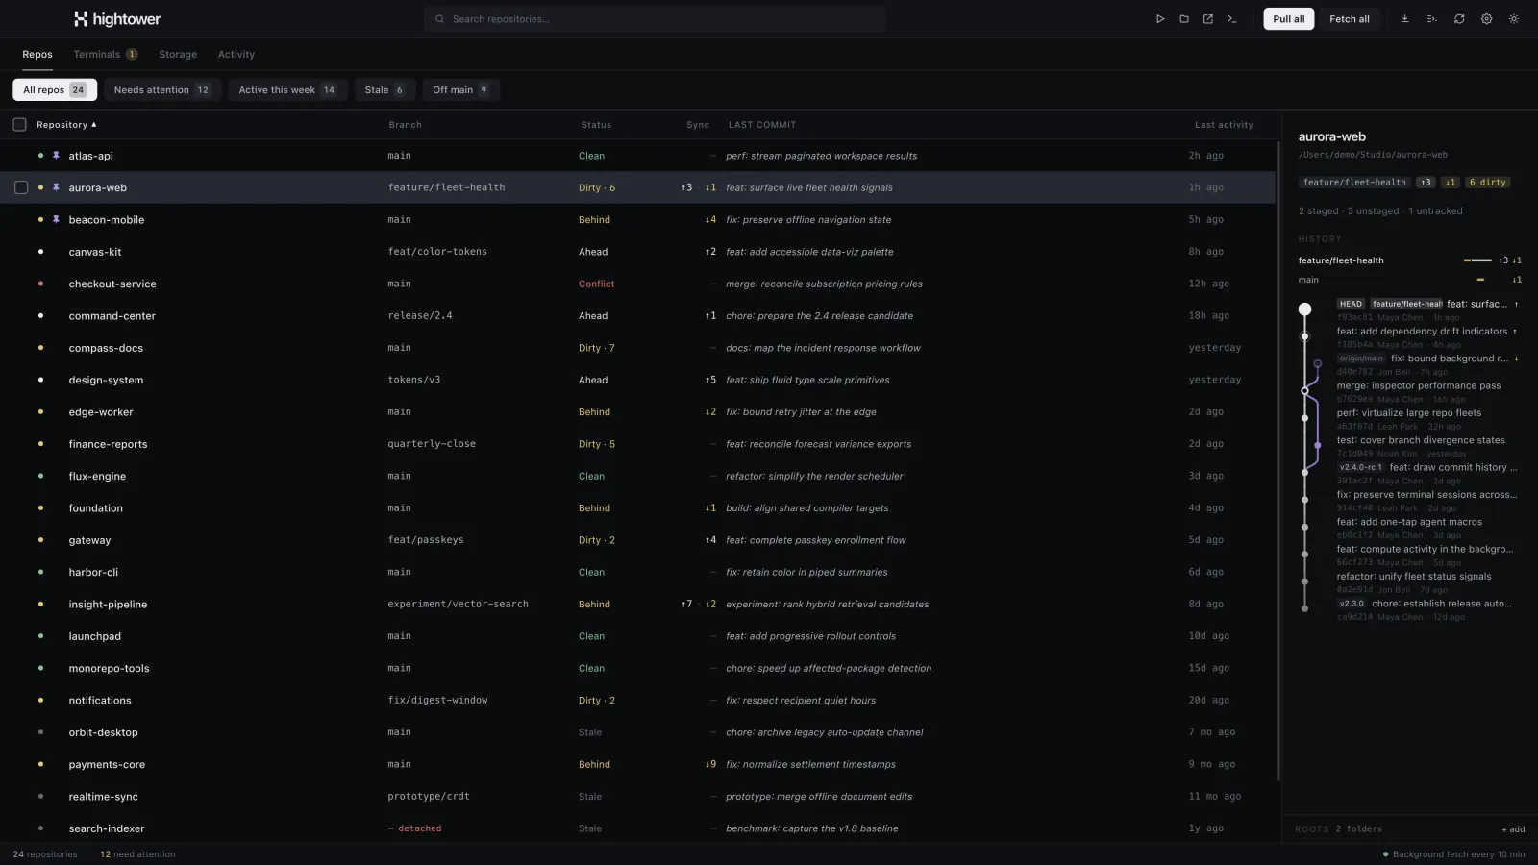Click the 6 dirty badge in details panel
Screen dimensions: 1538x865
(1487, 183)
